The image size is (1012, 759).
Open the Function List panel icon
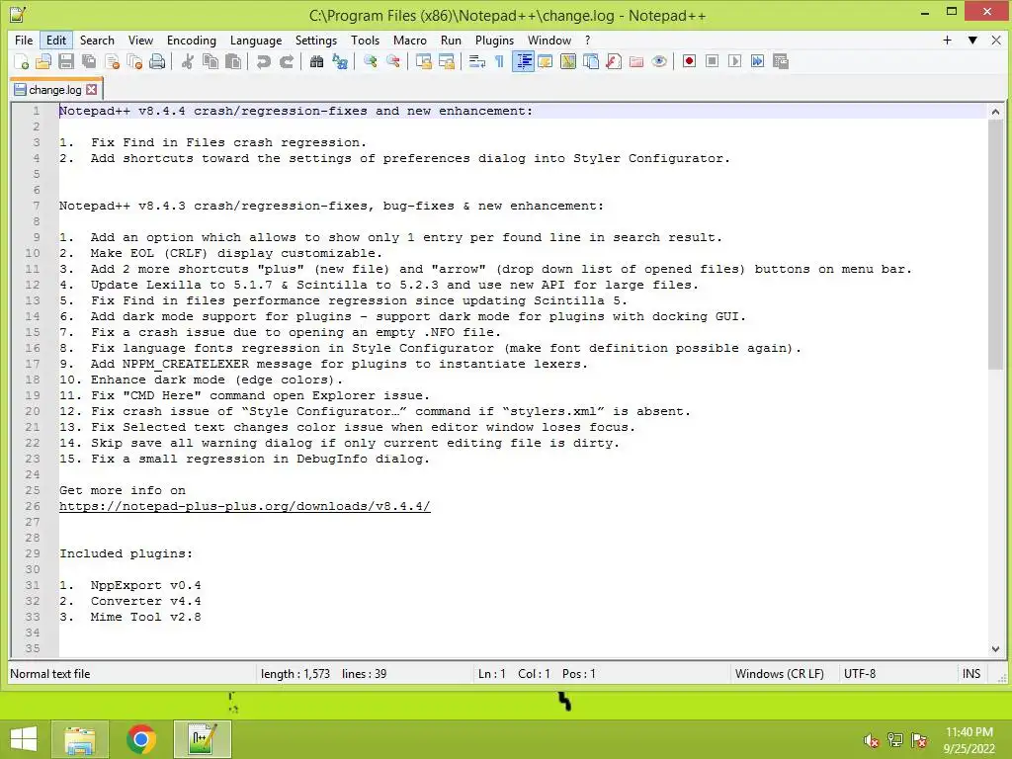[614, 61]
